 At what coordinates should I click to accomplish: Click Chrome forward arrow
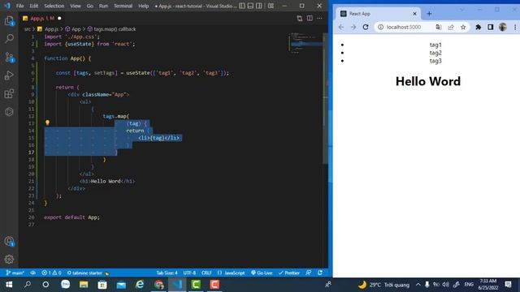tap(353, 27)
